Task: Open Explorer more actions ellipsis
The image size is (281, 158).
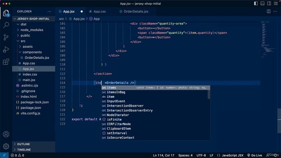Action: tap(49, 11)
